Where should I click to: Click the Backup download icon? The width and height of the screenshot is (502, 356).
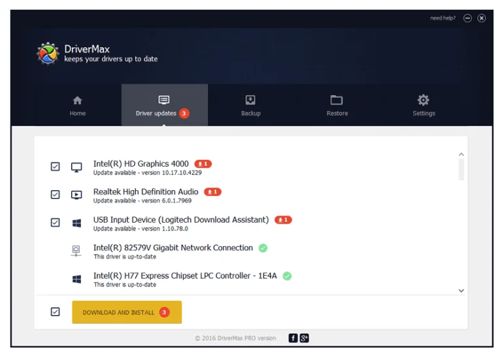click(250, 100)
